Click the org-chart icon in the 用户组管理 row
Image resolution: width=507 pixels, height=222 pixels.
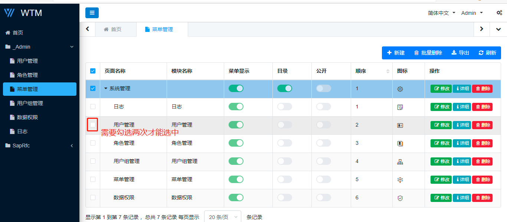(400, 161)
